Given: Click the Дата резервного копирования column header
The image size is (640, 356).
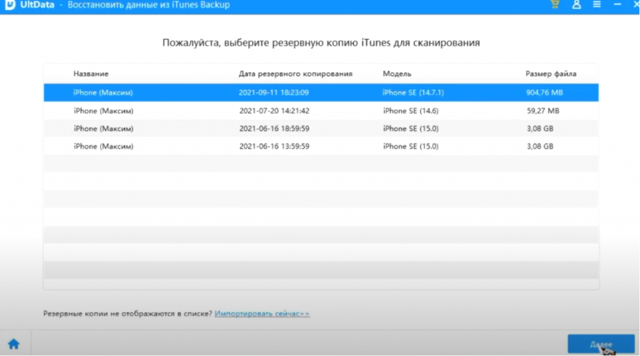Looking at the screenshot, I should pos(296,74).
